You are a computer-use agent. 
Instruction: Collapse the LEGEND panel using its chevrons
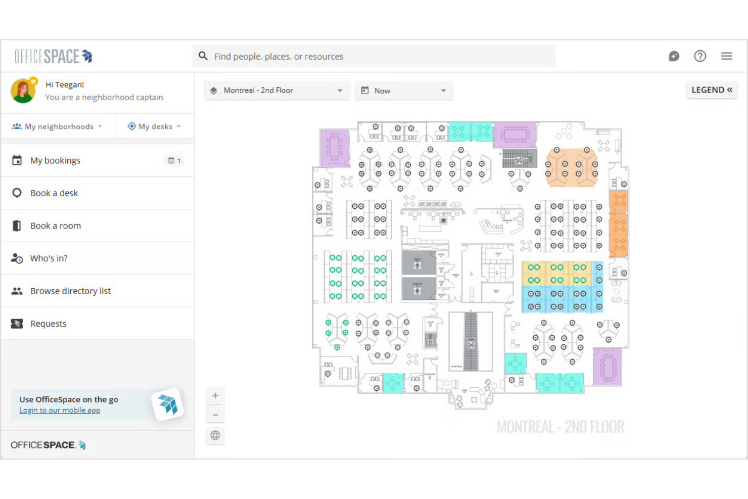point(729,89)
